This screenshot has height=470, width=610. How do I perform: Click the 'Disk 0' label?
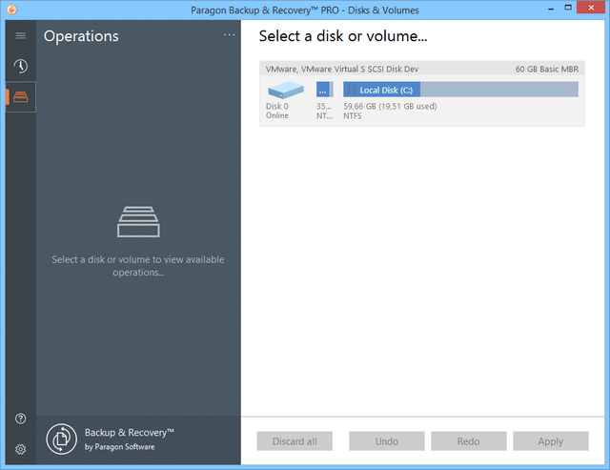coord(277,106)
